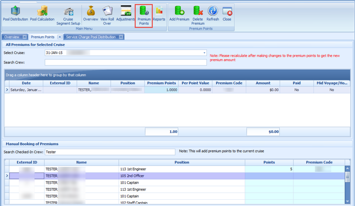This screenshot has height=206, width=355.
Task: Close the Premium Points tab
Action: click(x=60, y=37)
